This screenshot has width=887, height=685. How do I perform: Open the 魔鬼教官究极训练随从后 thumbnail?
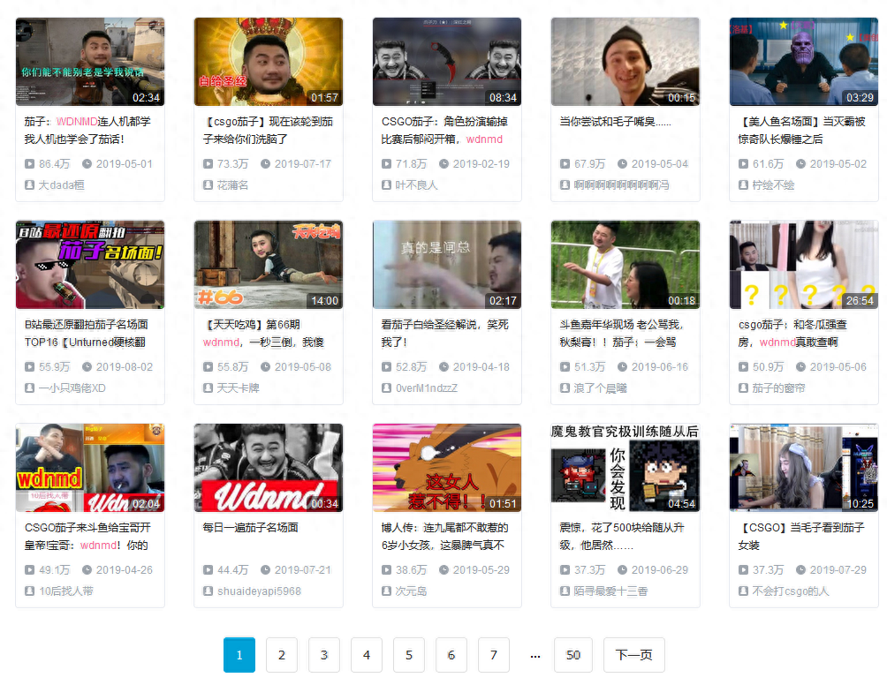[625, 468]
